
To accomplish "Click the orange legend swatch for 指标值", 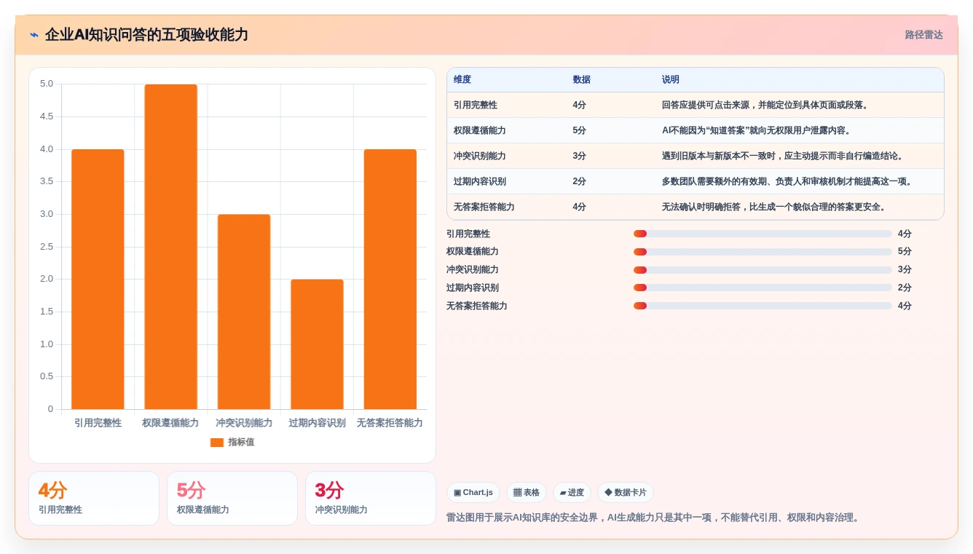I will pos(216,443).
